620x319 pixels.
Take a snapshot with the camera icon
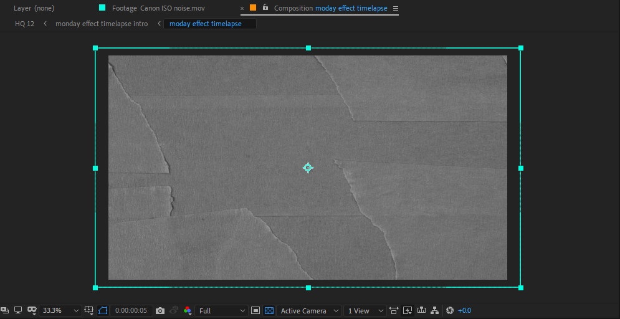(160, 311)
